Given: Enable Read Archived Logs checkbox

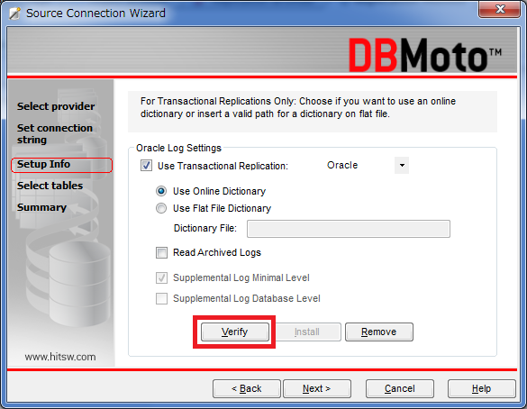Looking at the screenshot, I should pos(161,252).
